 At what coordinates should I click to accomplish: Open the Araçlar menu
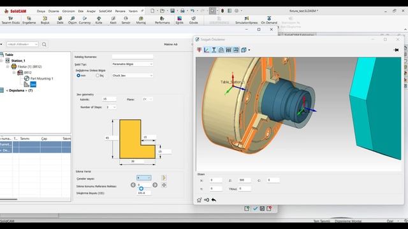[91, 11]
